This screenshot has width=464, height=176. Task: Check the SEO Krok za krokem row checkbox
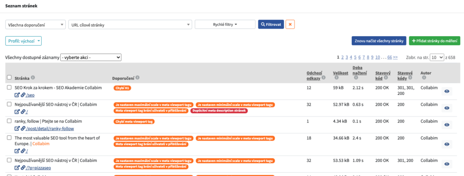9,88
